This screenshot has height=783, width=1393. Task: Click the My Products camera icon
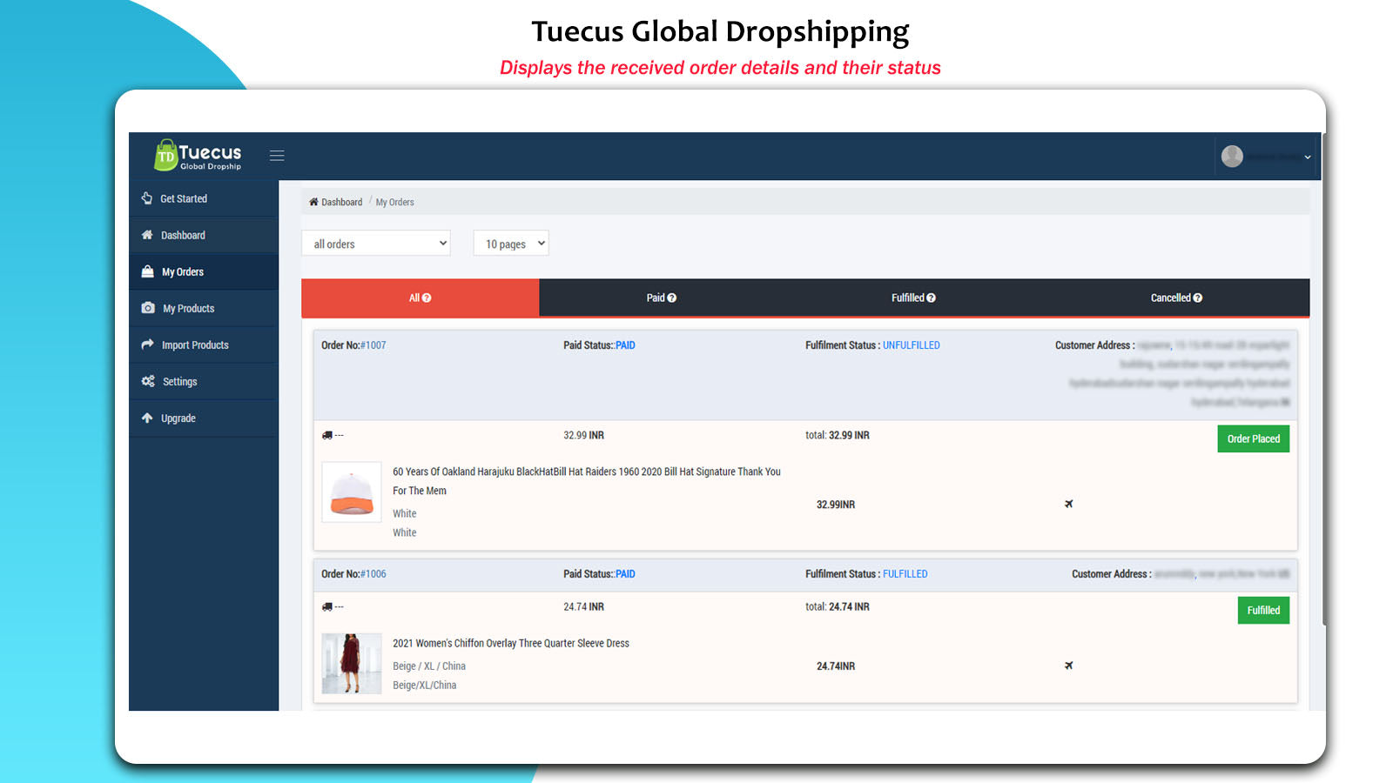(148, 308)
